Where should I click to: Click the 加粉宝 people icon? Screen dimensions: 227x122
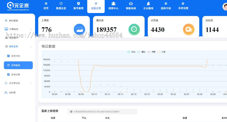(x=6, y=92)
